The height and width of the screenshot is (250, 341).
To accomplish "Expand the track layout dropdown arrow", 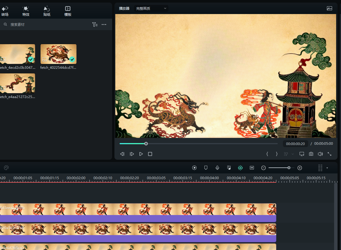I will point(327,168).
